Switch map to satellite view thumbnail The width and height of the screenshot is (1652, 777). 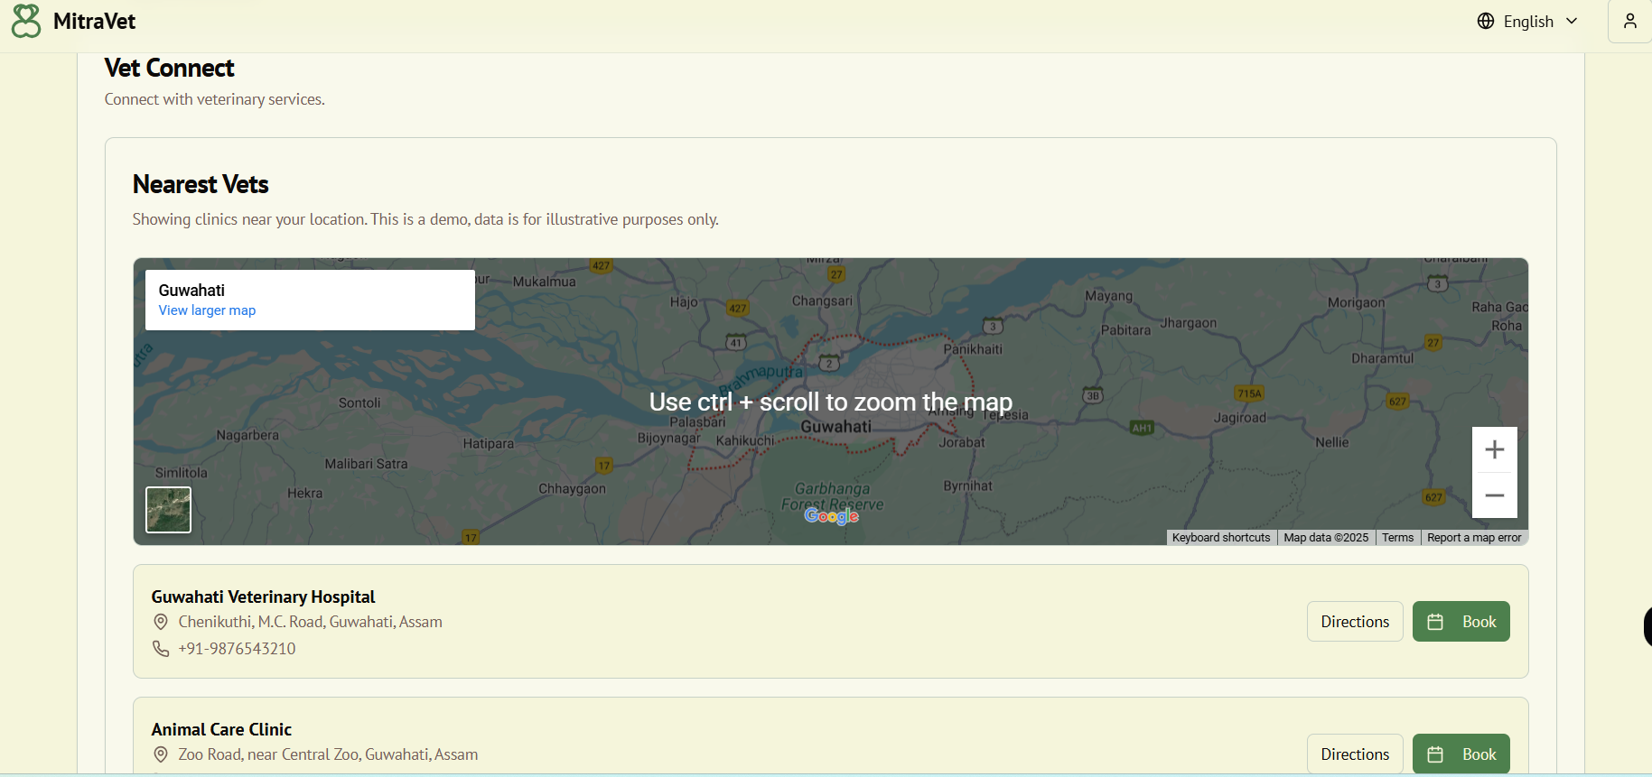(169, 510)
